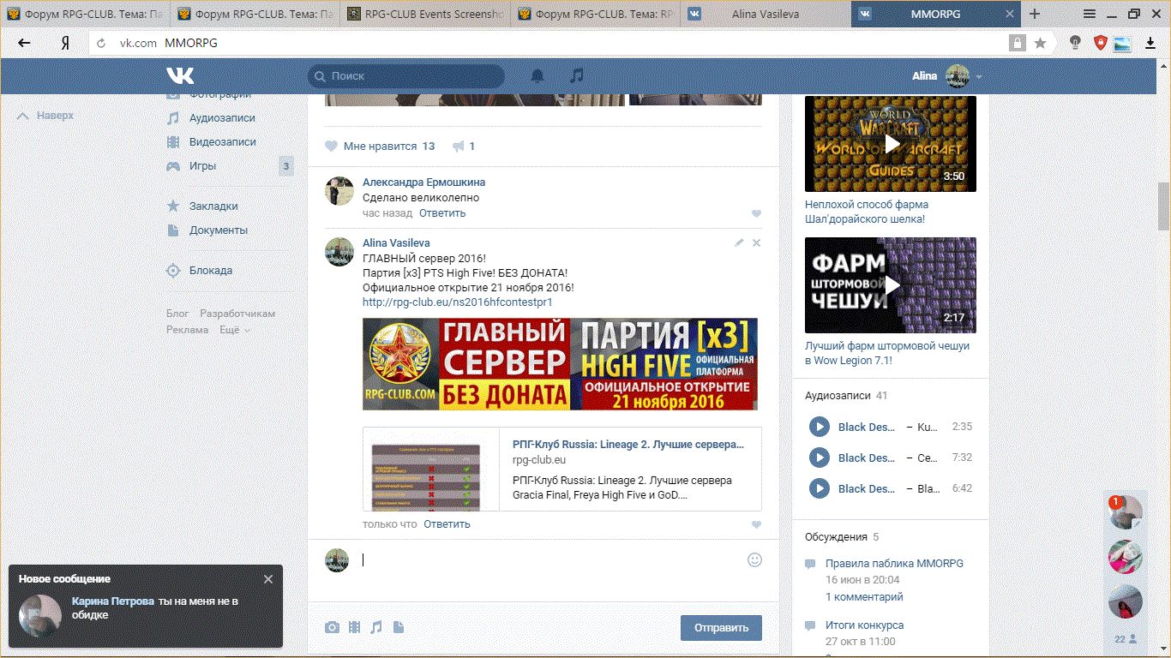Reply to Александра Ермошкина's comment via Ответить
Image resolution: width=1171 pixels, height=658 pixels.
(442, 213)
